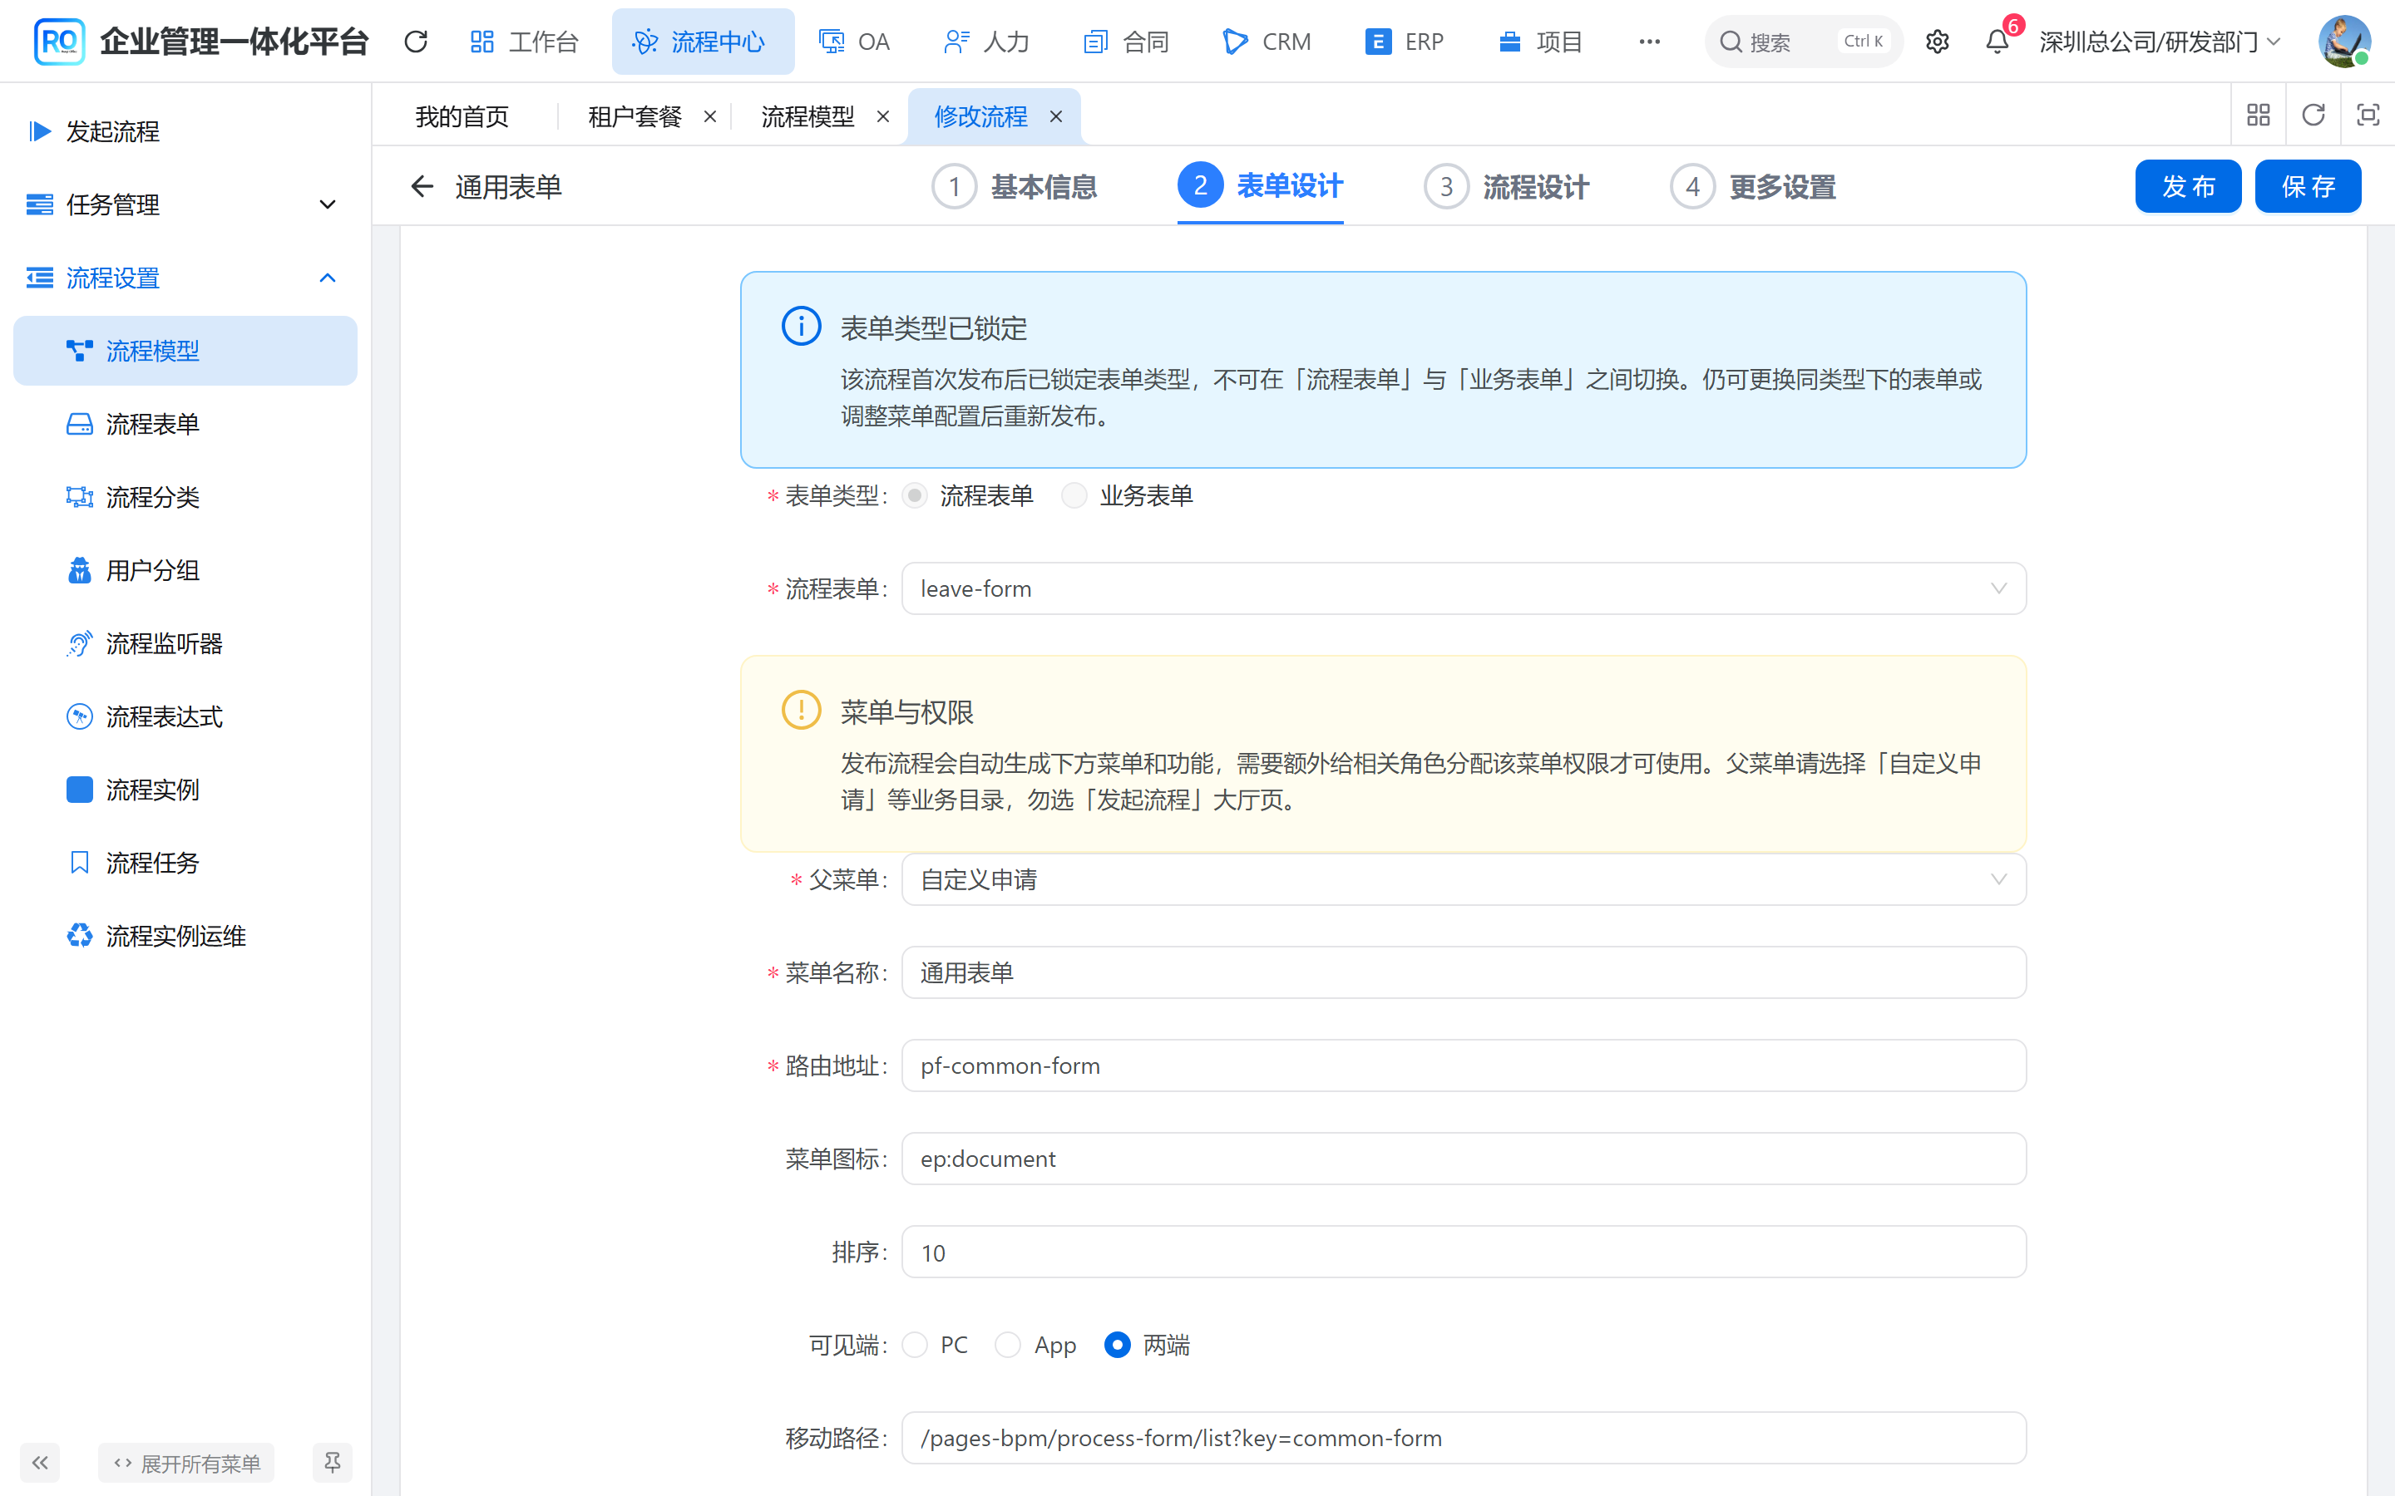Switch to the 工作台 top menu
This screenshot has height=1496, width=2395.
(x=525, y=42)
